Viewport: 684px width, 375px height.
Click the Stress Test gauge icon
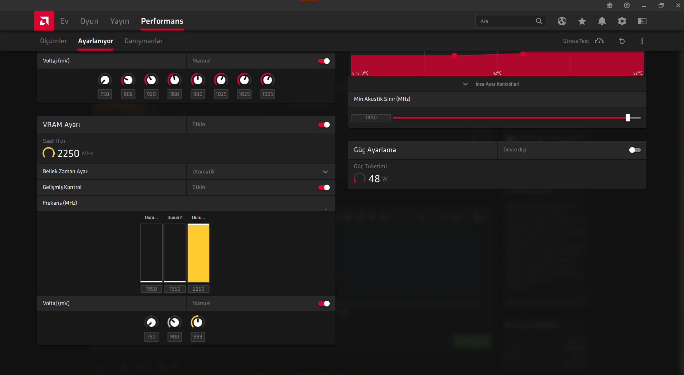pyautogui.click(x=599, y=41)
